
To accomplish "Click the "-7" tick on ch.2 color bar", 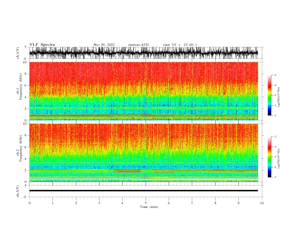I will [x=275, y=177].
